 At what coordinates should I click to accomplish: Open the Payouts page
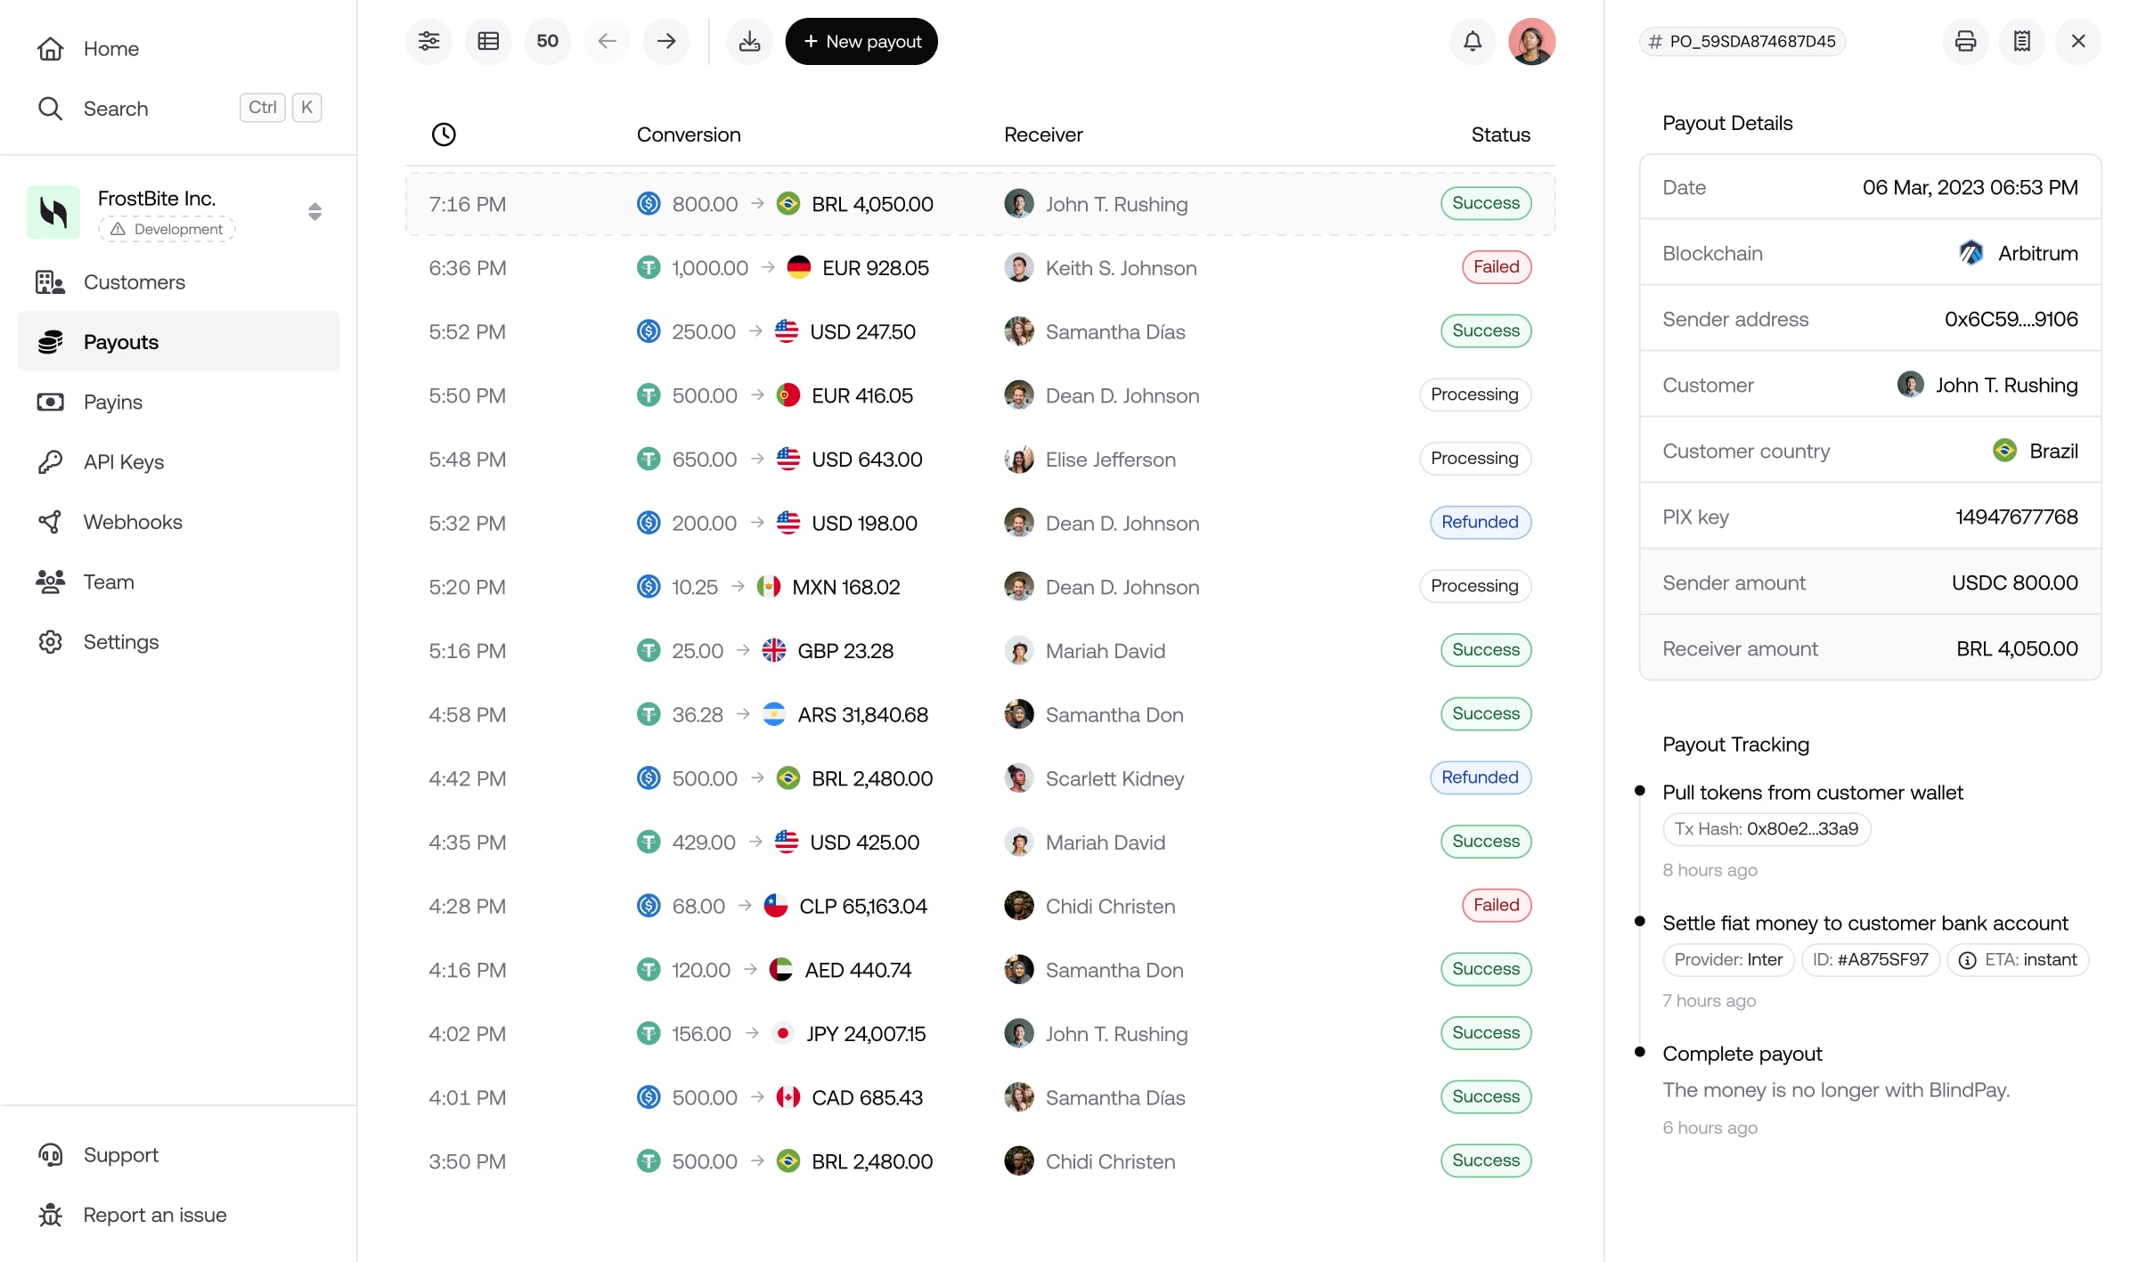click(178, 341)
